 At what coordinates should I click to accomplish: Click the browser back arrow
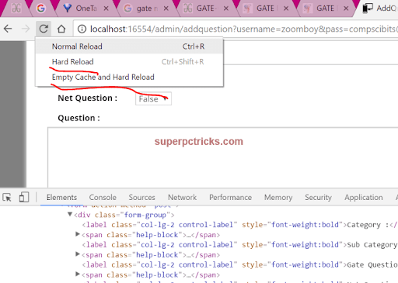point(8,29)
